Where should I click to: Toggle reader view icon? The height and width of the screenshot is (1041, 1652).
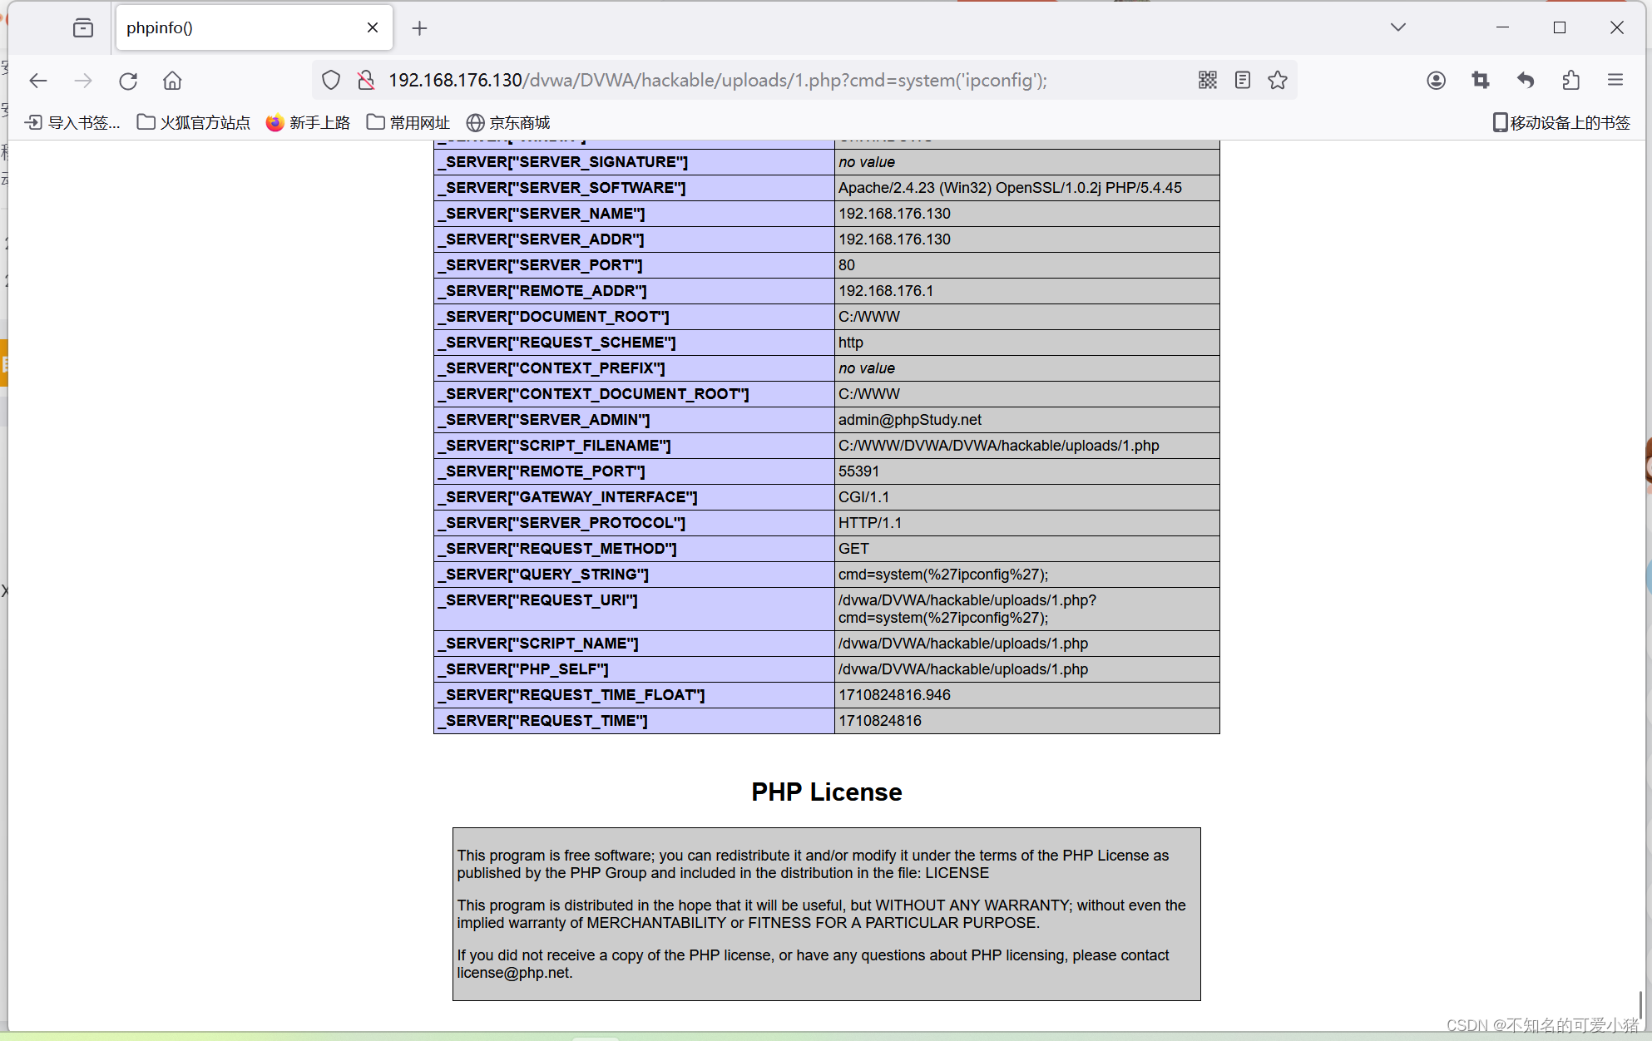pos(1243,80)
